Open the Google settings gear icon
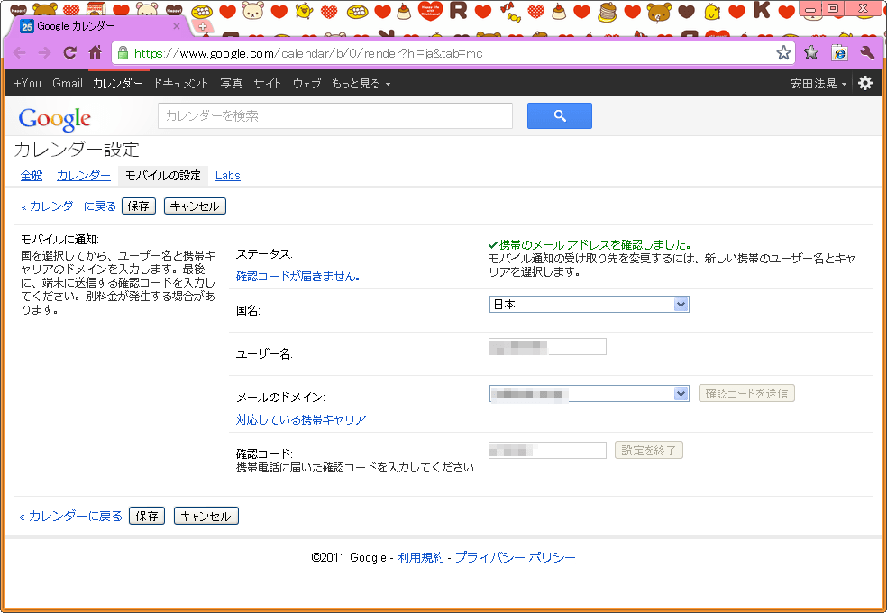Screen dimensions: 887x613 [865, 83]
